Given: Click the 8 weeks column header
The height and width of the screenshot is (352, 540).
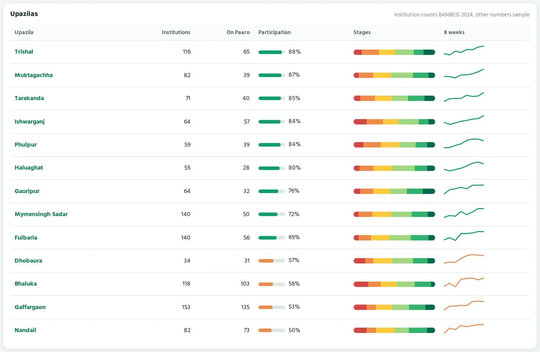Looking at the screenshot, I should pyautogui.click(x=454, y=32).
